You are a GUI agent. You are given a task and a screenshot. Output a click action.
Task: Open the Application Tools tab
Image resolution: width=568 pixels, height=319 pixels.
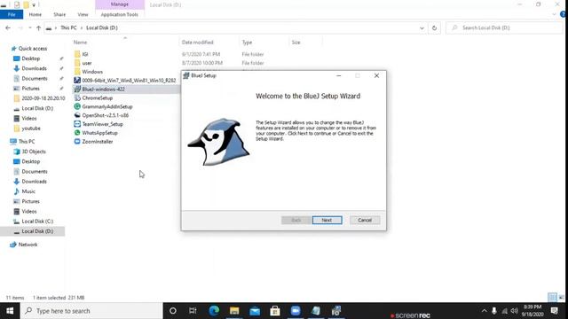pos(120,14)
